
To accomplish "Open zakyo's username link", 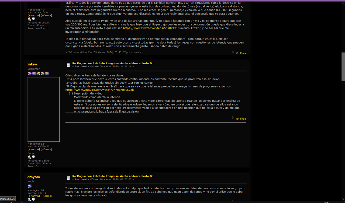I will pos(32,64).
